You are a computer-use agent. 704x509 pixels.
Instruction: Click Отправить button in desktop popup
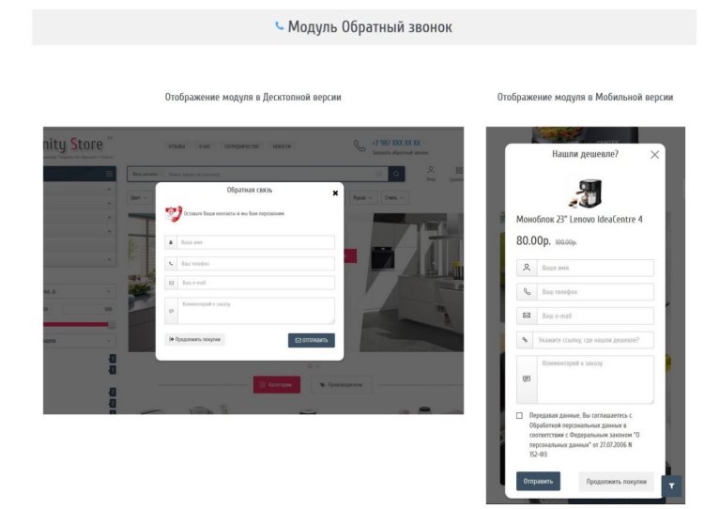[x=311, y=341]
